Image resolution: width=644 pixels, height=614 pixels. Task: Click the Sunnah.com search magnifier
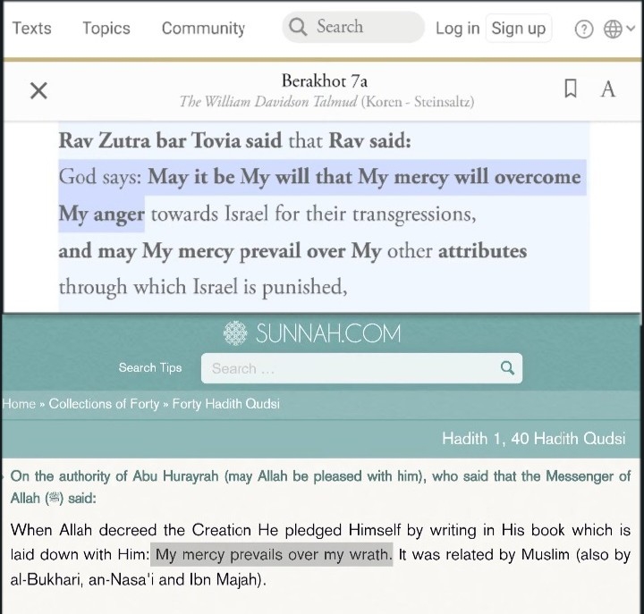[508, 367]
